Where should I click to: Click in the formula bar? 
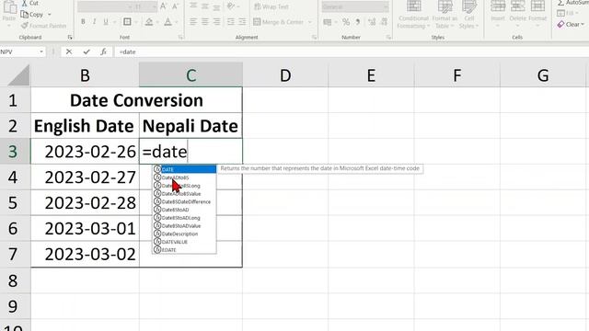pos(352,51)
